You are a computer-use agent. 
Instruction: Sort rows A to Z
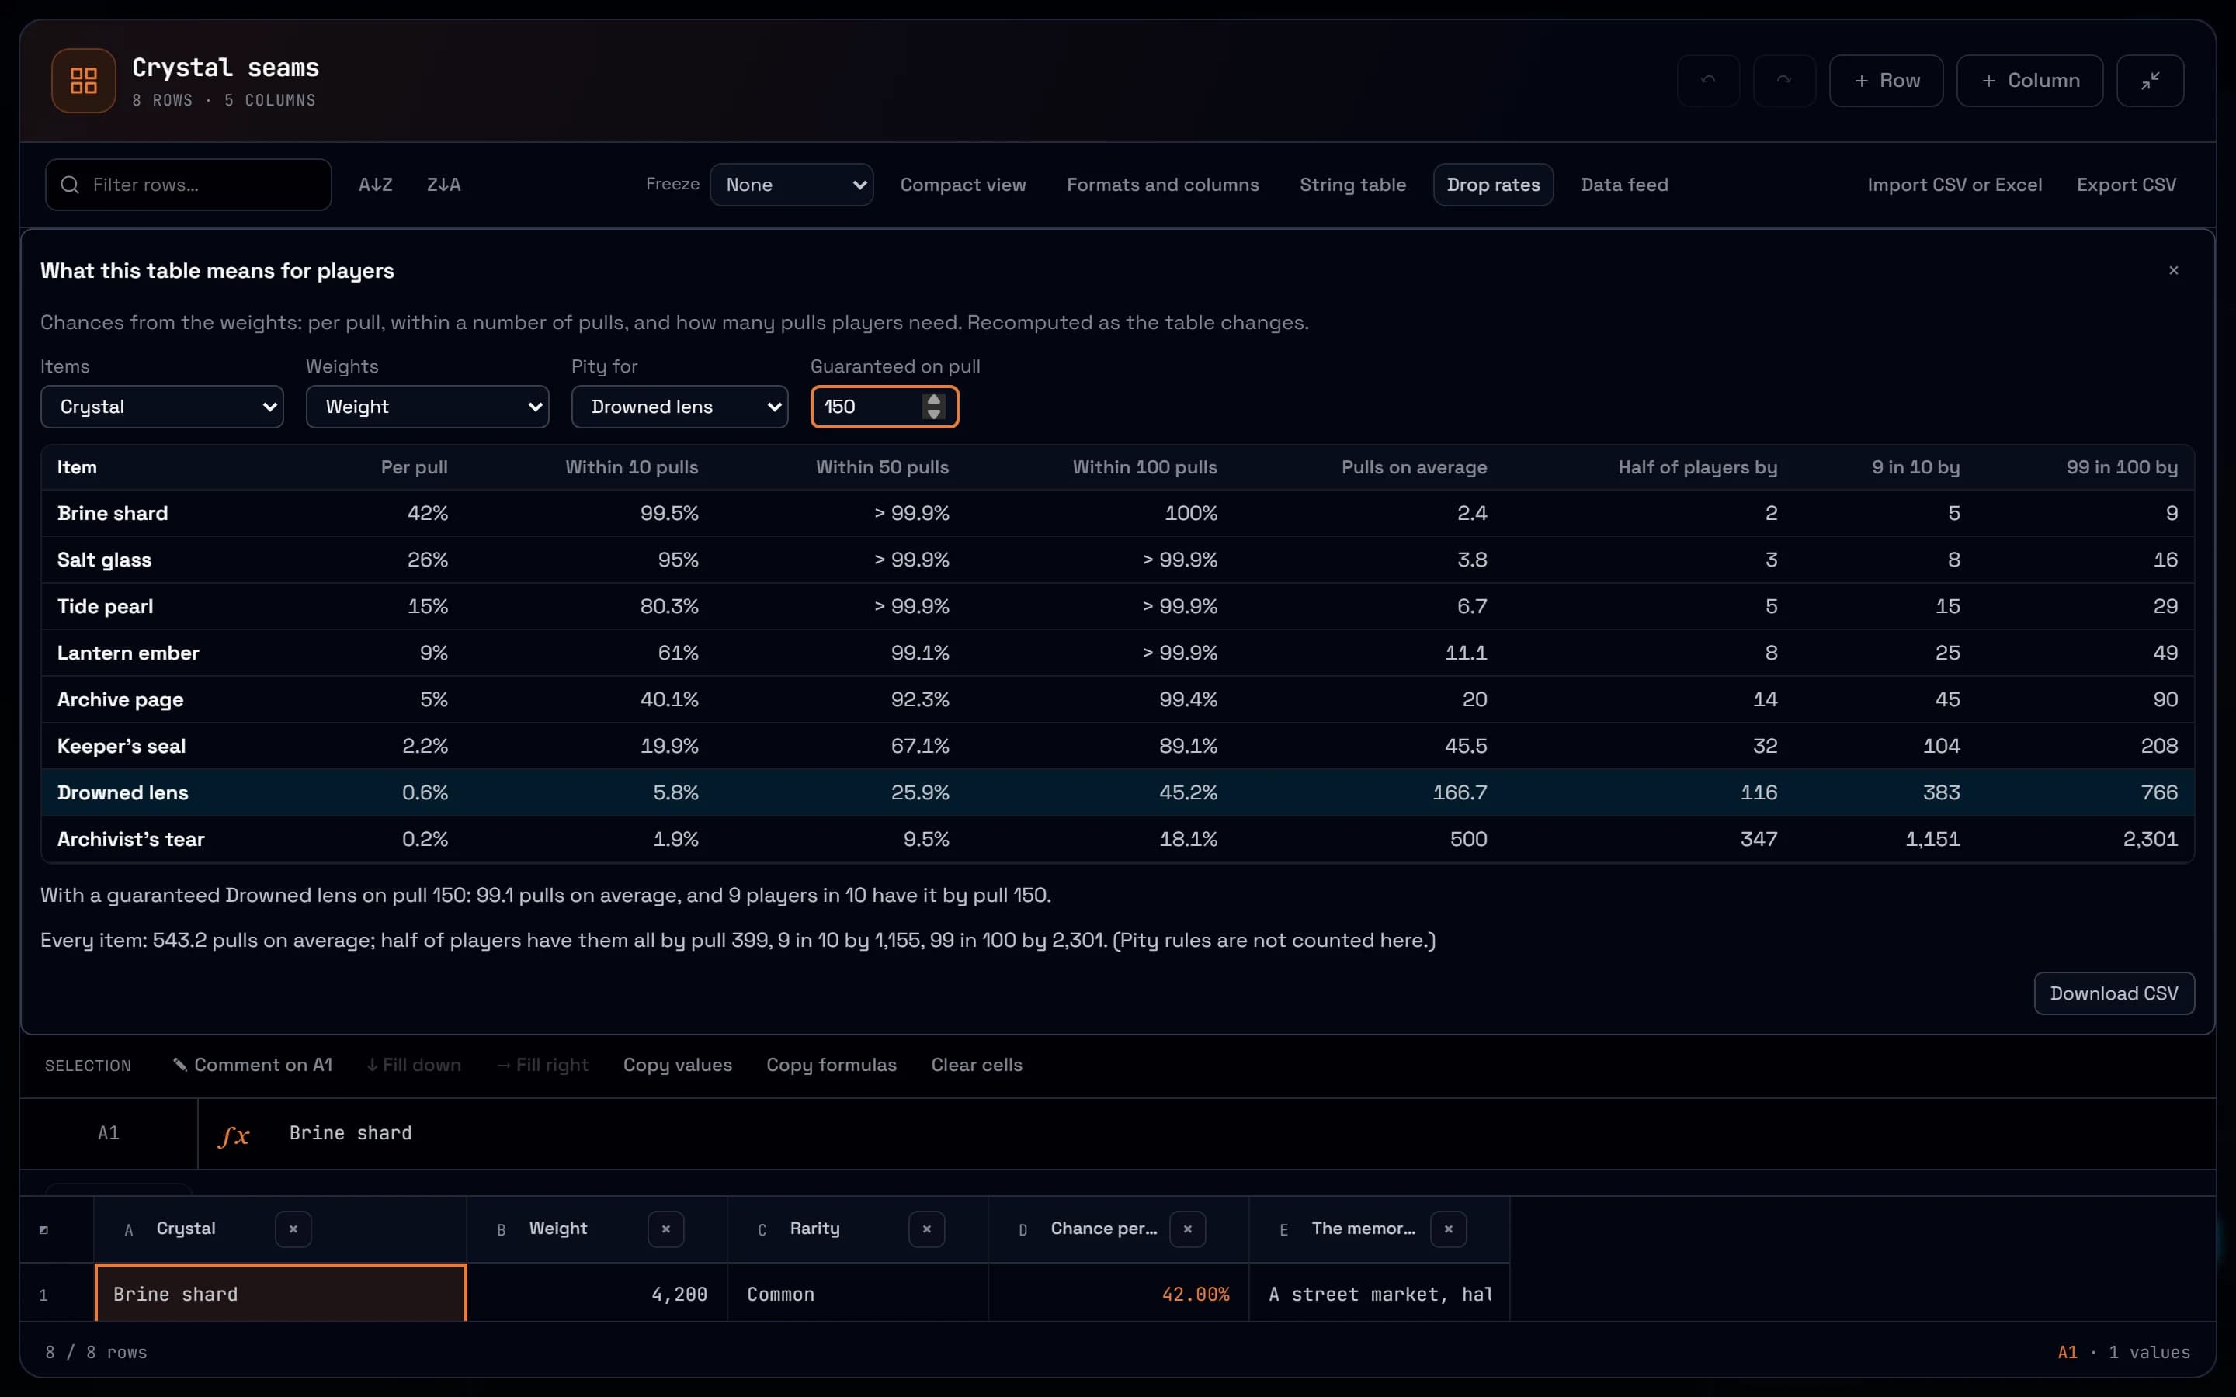click(375, 185)
